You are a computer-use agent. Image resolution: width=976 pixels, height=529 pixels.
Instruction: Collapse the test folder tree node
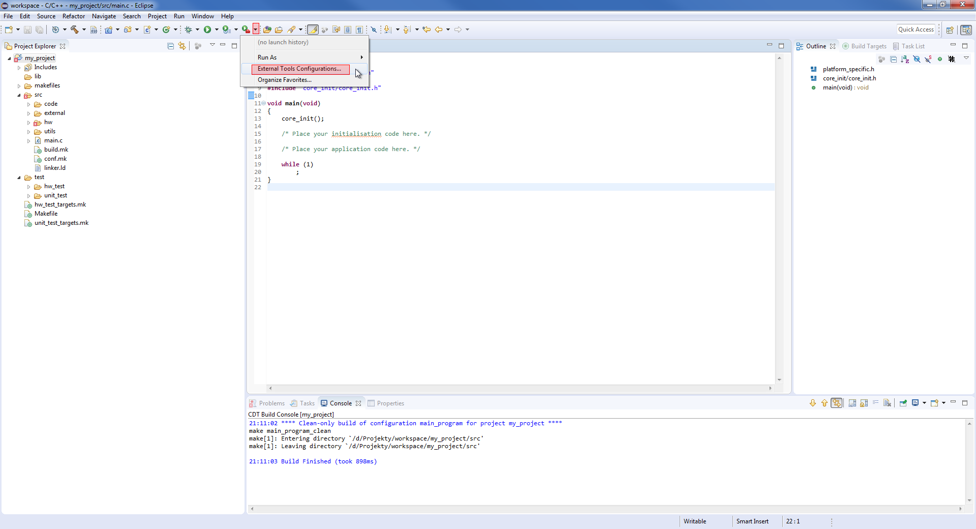[19, 178]
